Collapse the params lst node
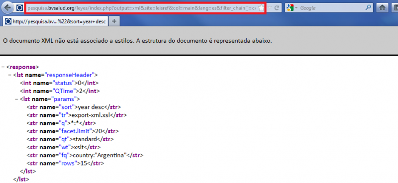The image size is (398, 183). click(16, 99)
